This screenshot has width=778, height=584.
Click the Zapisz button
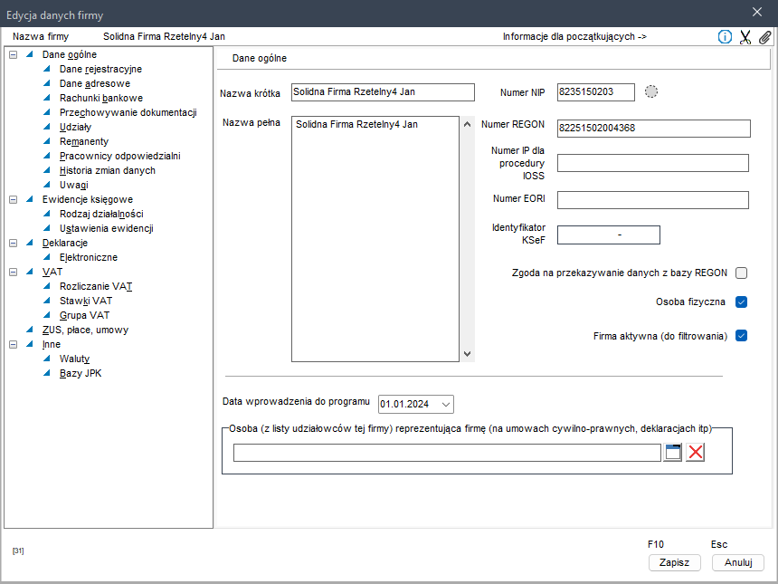coord(674,562)
